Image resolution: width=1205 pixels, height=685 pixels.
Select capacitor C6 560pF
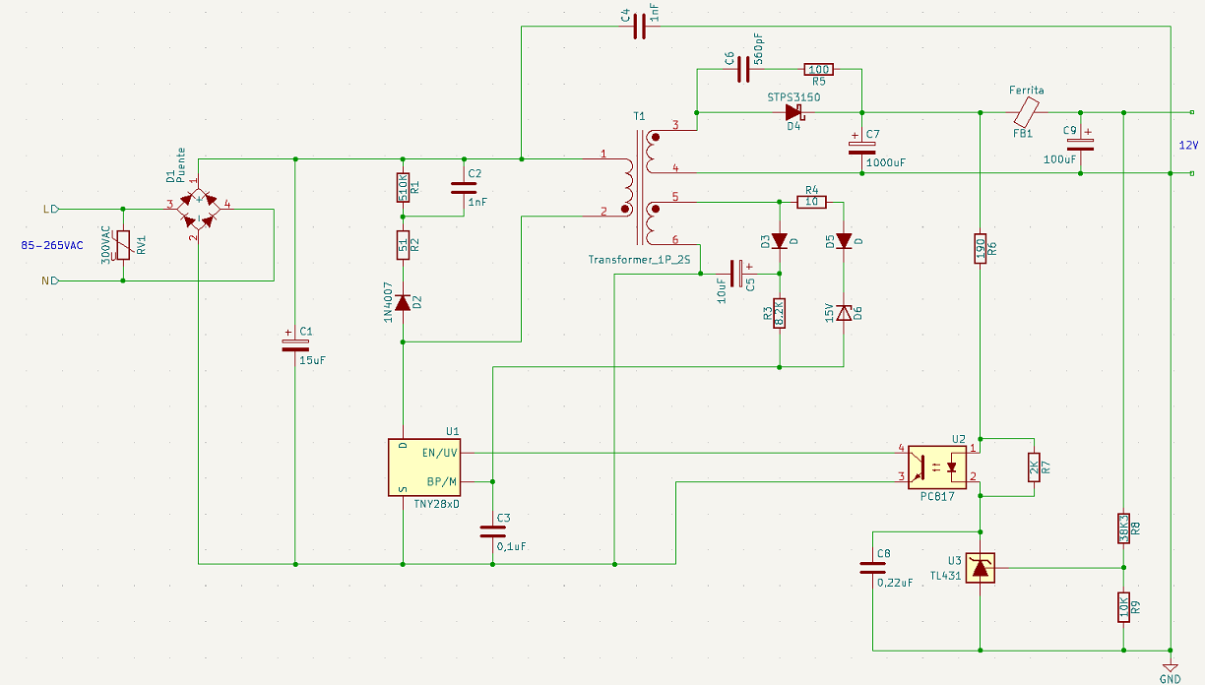point(743,69)
